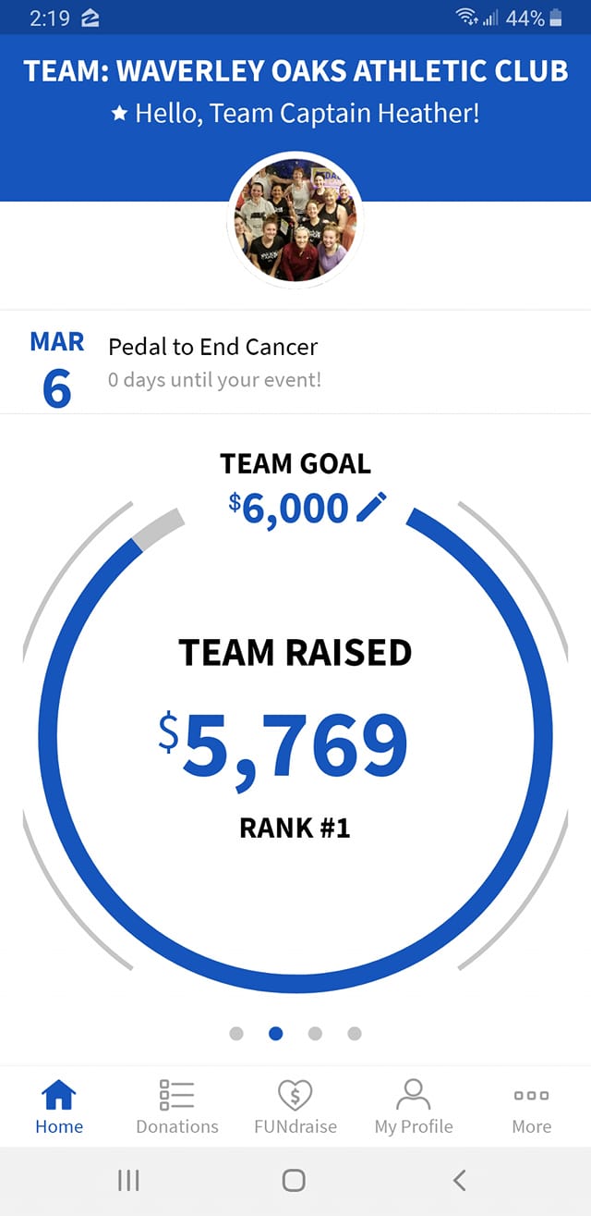Tap the $5,769 team raised amount
The width and height of the screenshot is (591, 1216).
click(283, 745)
